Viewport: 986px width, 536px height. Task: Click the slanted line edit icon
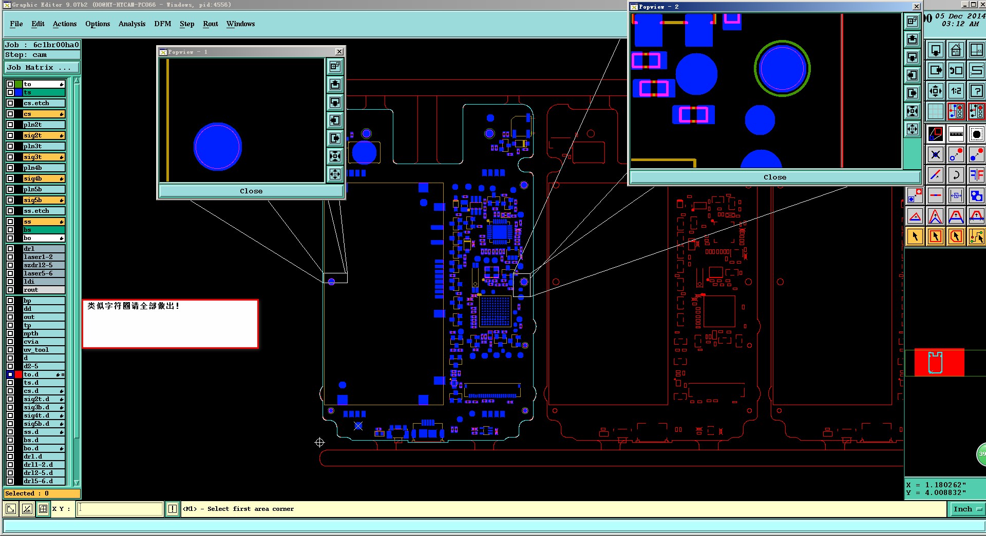click(936, 175)
